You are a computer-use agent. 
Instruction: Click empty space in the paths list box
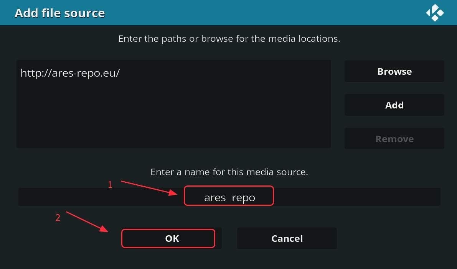[173, 115]
